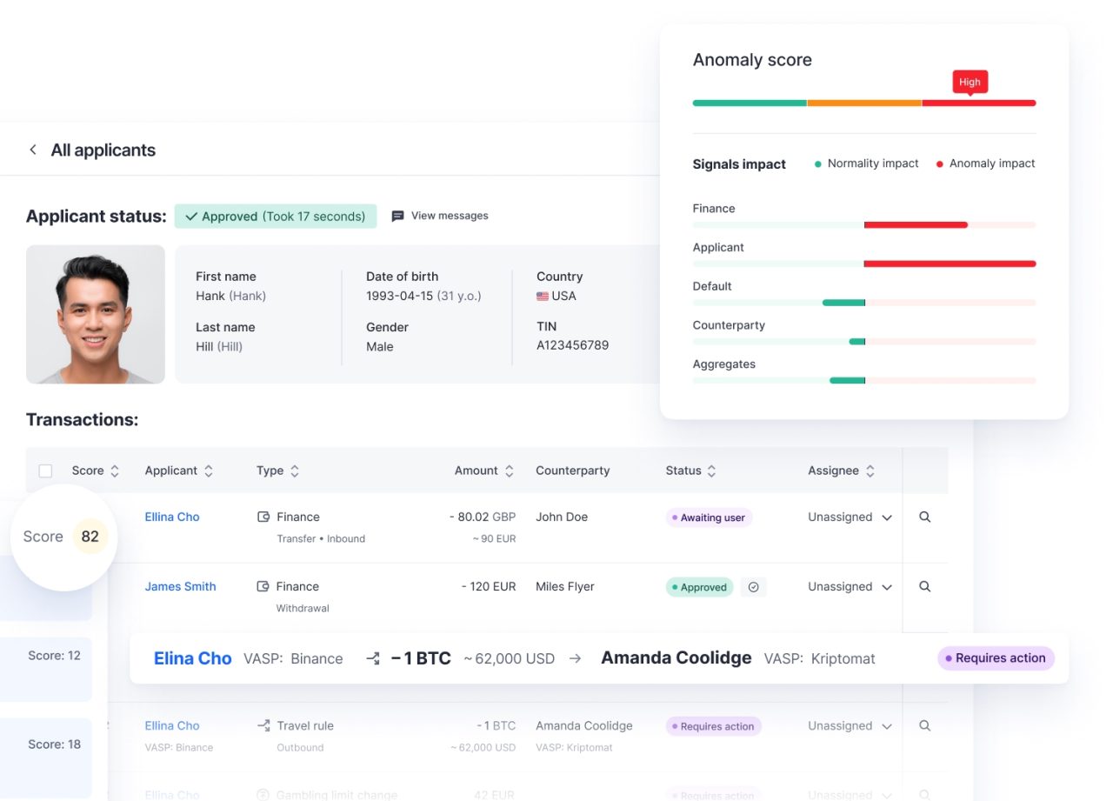Click Hank Hill's profile photo
The height and width of the screenshot is (801, 1113).
pyautogui.click(x=95, y=314)
